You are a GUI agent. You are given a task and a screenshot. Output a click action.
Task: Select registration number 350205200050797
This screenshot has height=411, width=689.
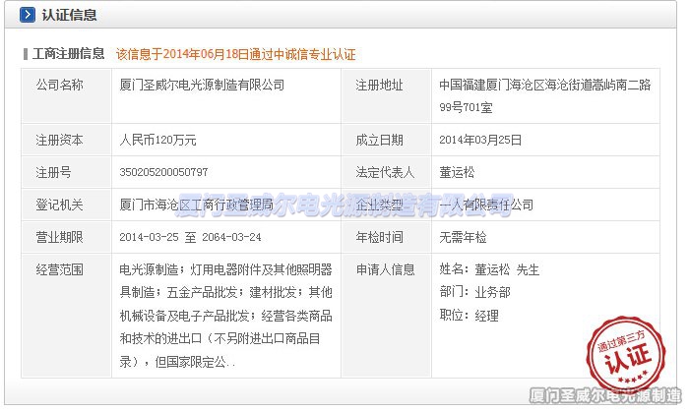tap(163, 172)
